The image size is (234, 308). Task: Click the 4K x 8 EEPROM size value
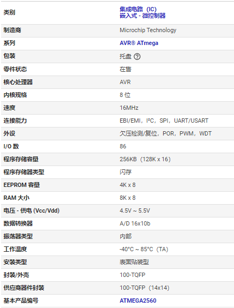(128, 185)
